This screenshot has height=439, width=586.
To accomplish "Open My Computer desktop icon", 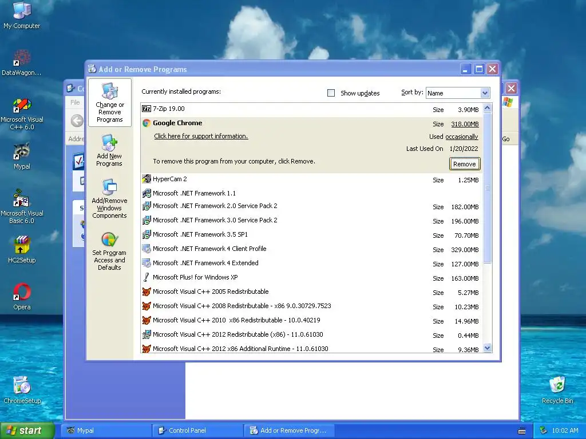I will click(x=22, y=15).
